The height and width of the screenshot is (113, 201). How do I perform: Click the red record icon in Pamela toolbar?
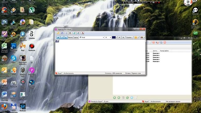154,42
